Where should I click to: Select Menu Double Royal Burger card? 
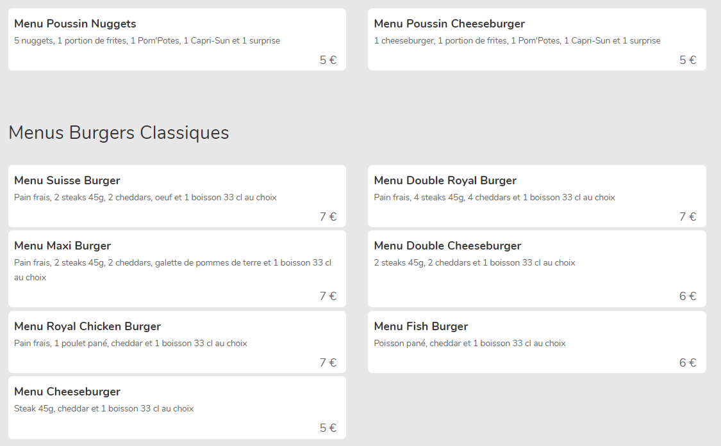536,196
